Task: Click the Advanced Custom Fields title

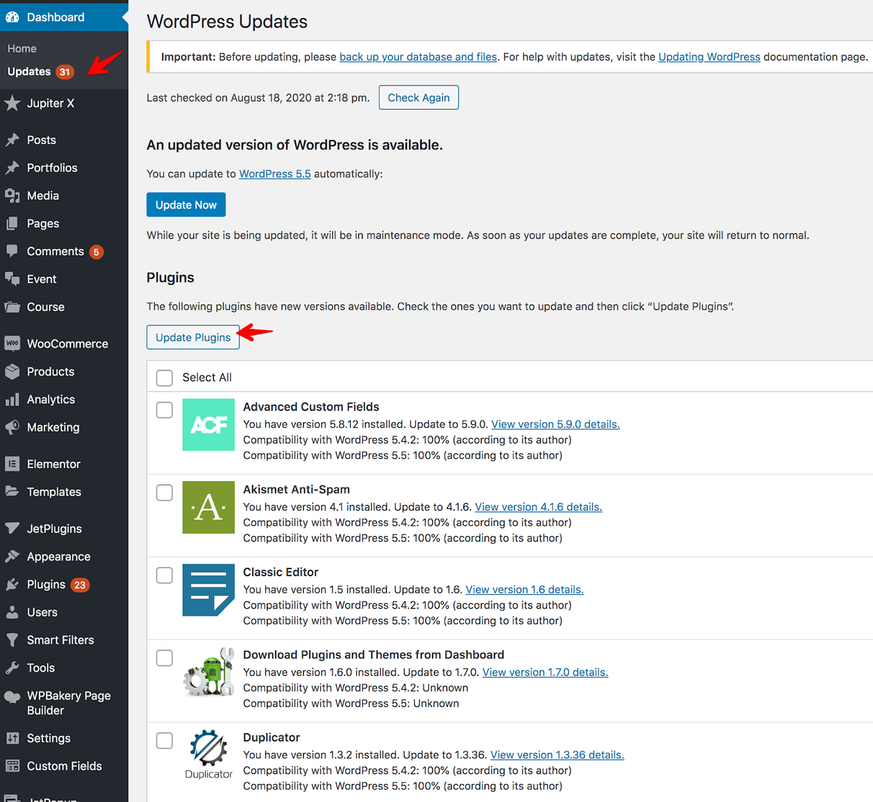Action: [311, 407]
